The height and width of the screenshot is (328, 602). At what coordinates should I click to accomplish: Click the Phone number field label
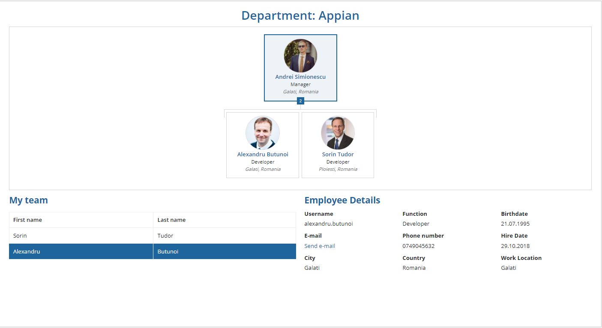(423, 236)
